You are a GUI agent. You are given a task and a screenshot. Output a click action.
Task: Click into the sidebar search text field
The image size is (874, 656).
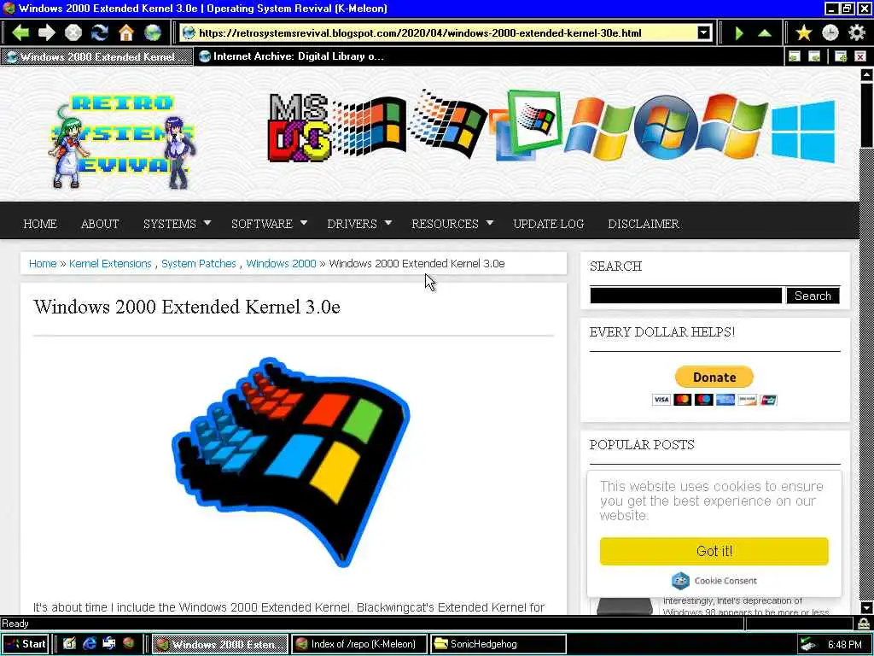(x=686, y=296)
